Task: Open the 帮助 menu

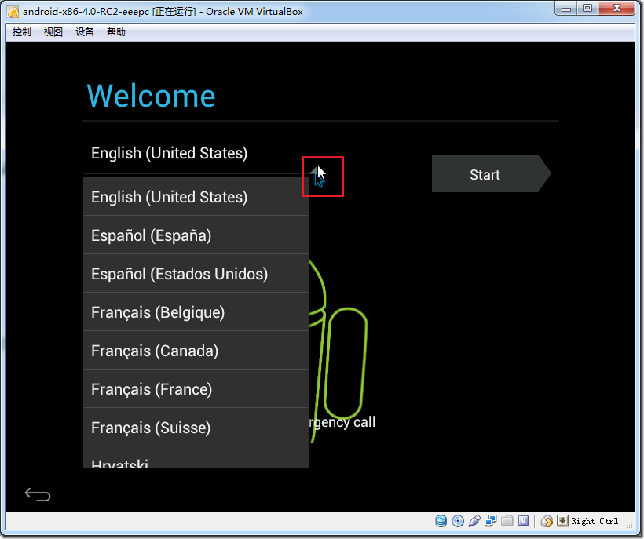Action: pyautogui.click(x=115, y=32)
